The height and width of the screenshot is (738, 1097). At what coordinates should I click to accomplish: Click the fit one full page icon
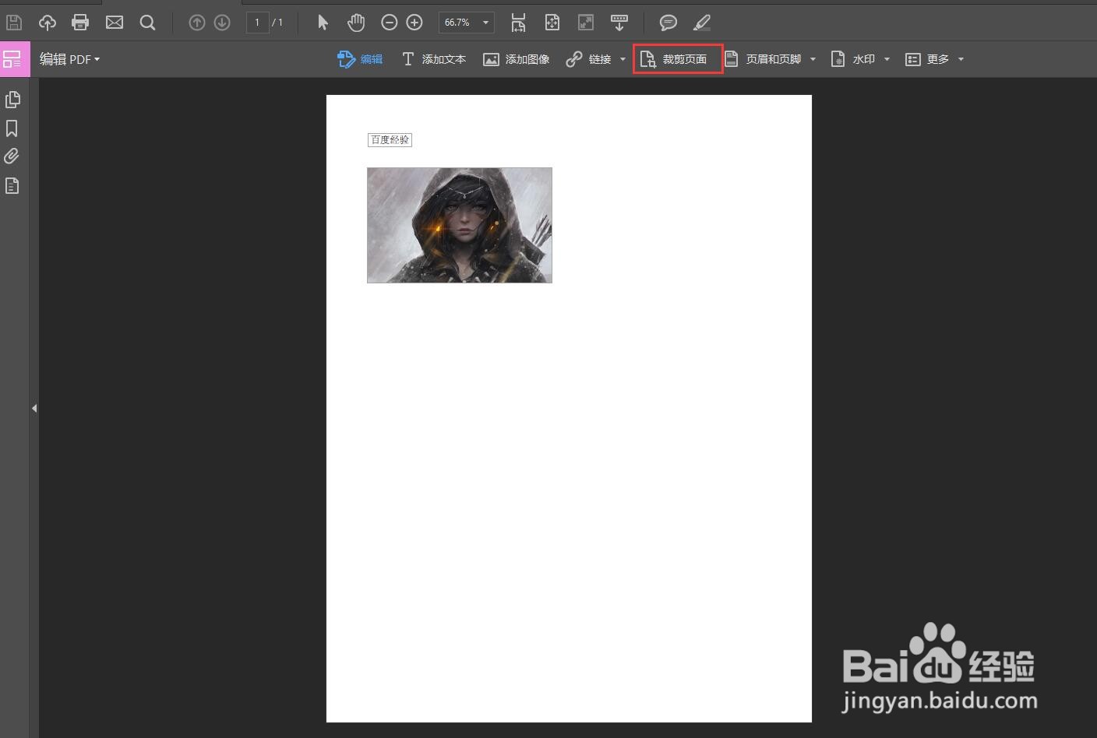552,23
